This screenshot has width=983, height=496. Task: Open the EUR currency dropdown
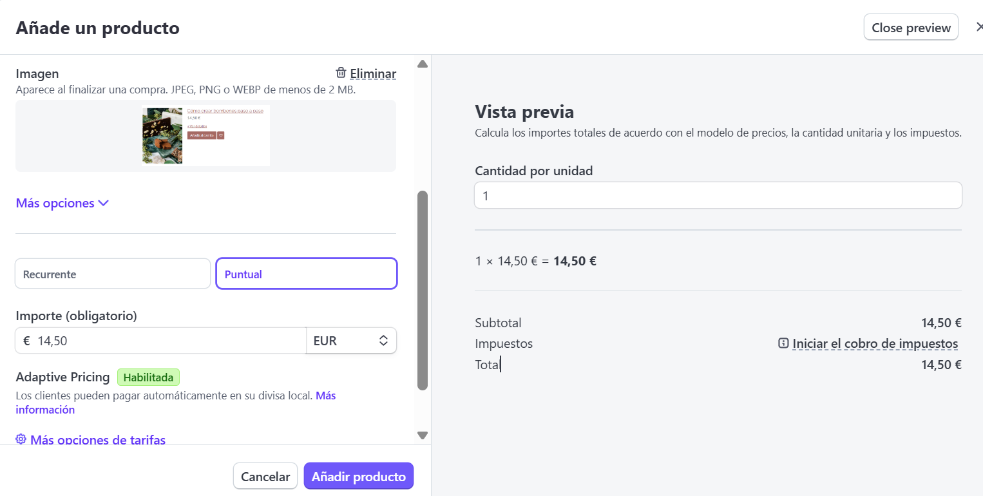351,341
